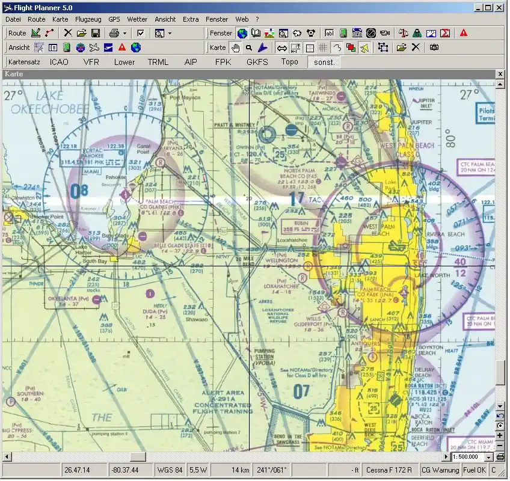Click the blue arrow pointer icon in the Karte toolbar

tap(263, 48)
